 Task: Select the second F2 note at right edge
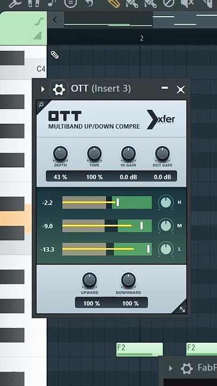point(201,350)
